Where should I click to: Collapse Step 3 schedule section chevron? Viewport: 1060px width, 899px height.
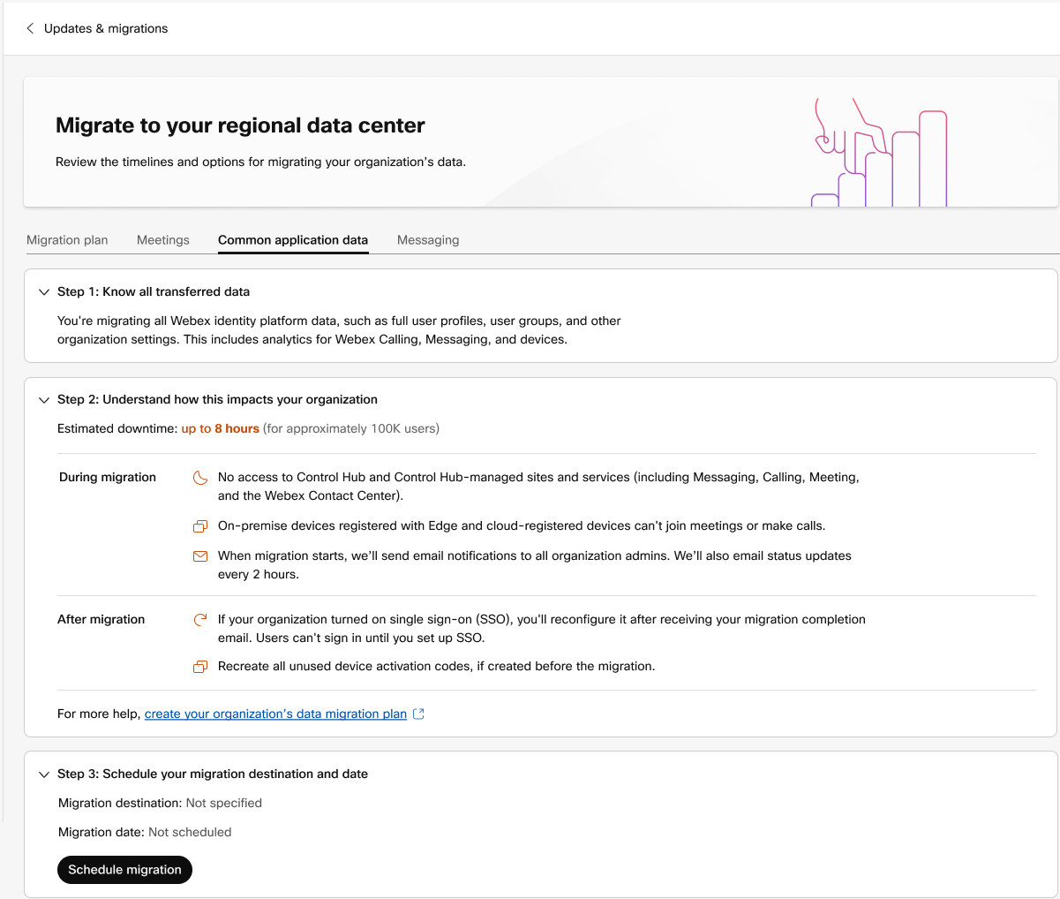[x=44, y=774]
